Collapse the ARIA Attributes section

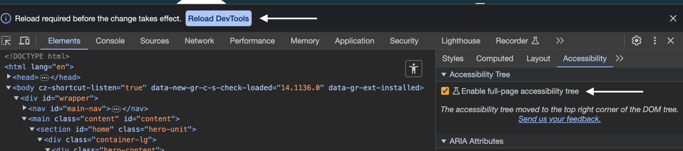click(x=444, y=141)
